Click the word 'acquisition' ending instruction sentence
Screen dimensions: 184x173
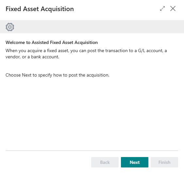(x=98, y=75)
